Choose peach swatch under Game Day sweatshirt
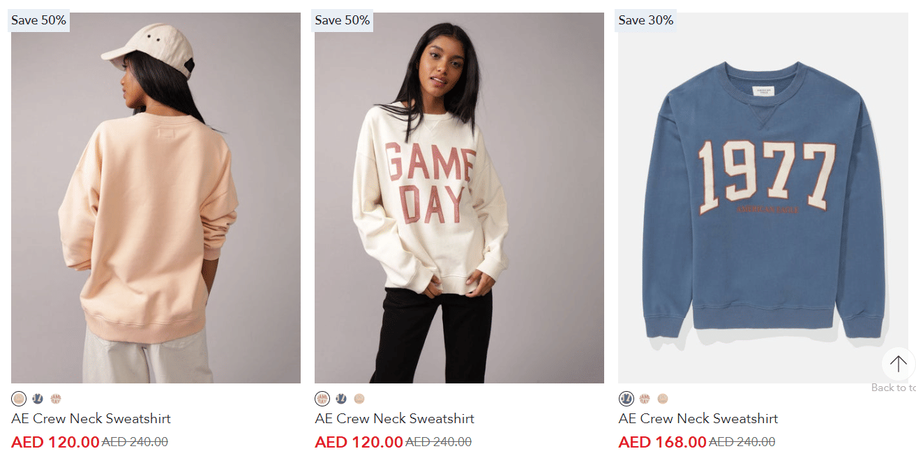Viewport: 916px width, 458px height. tap(359, 399)
